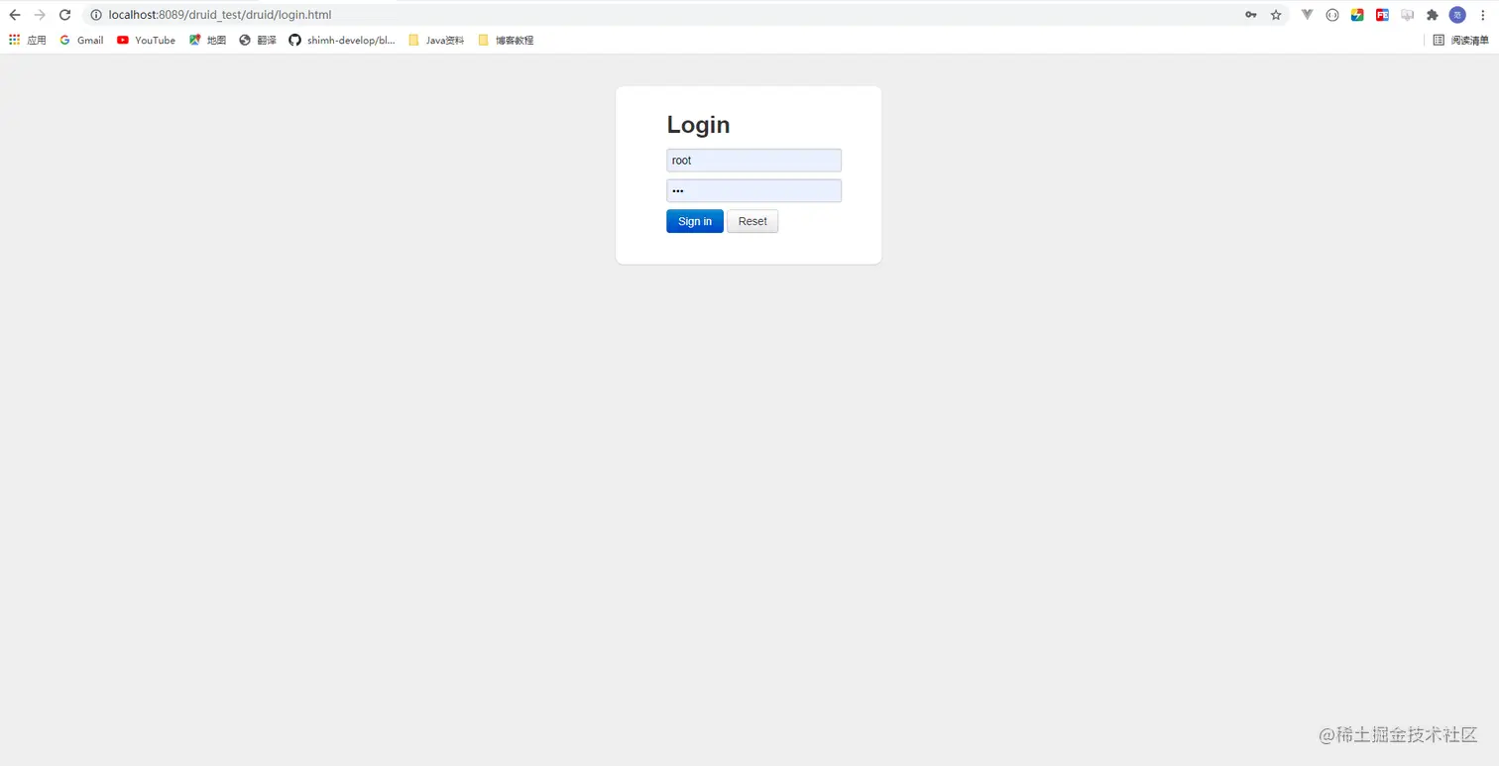The width and height of the screenshot is (1499, 766).
Task: Open the YouTube bookmark
Action: [x=146, y=41]
